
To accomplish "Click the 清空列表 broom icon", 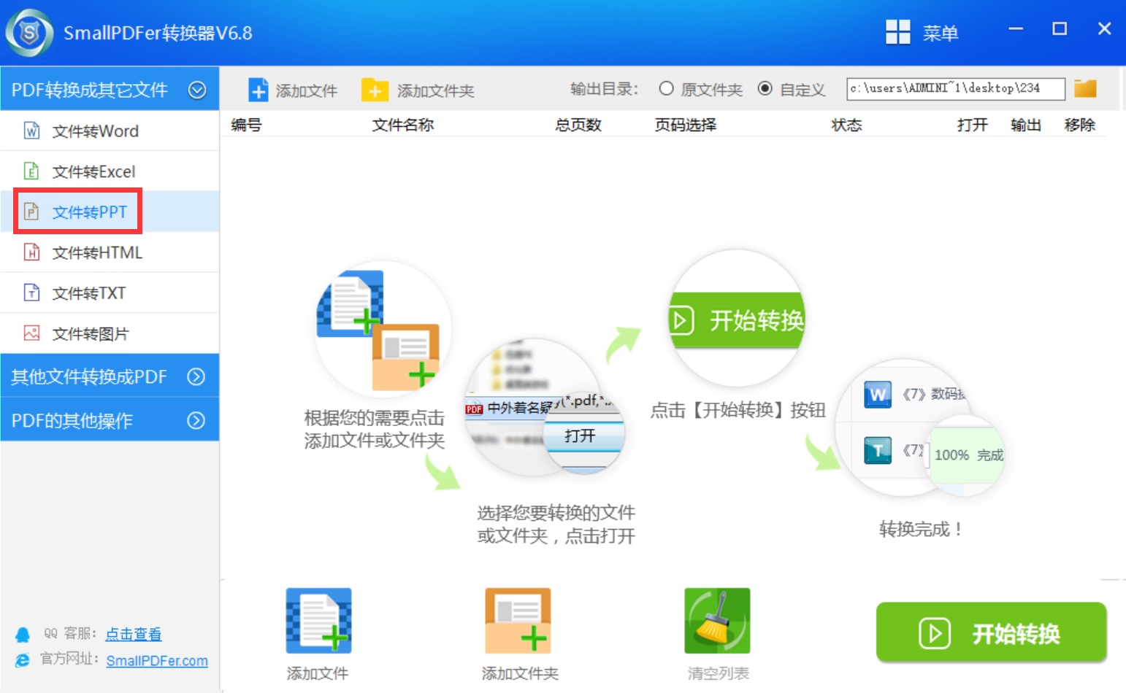I will pyautogui.click(x=717, y=621).
